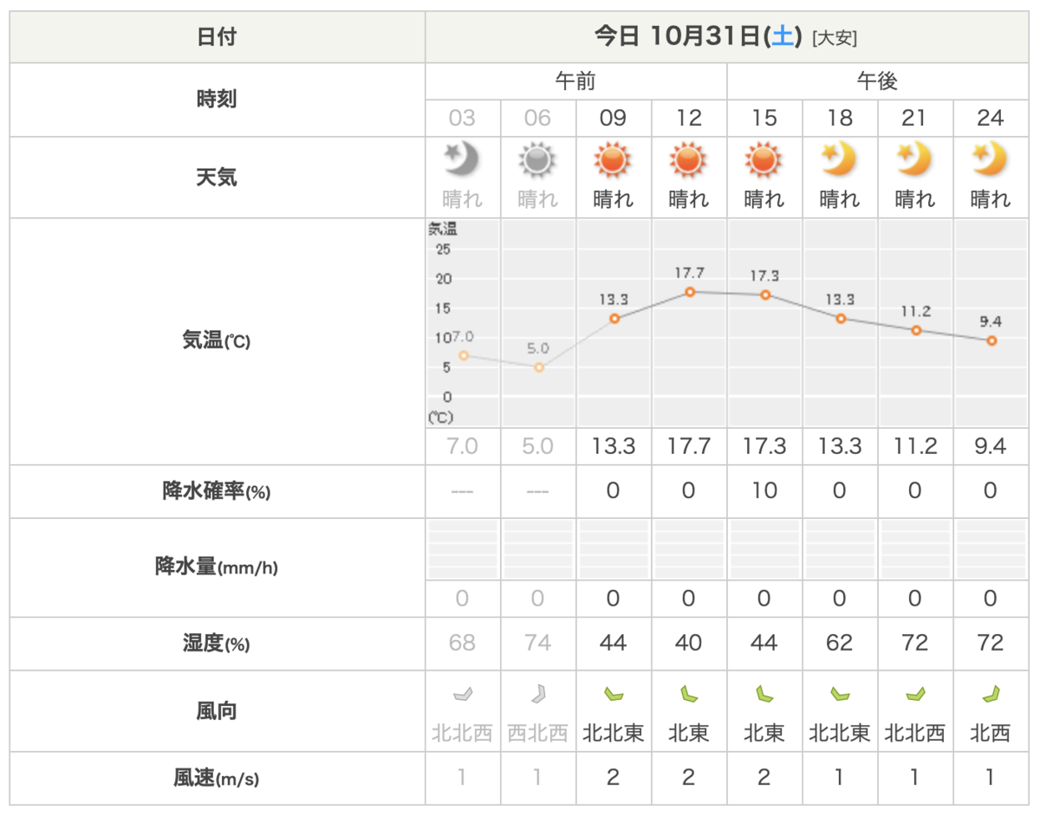Click the 湿度(%) row label
The height and width of the screenshot is (816, 1040).
pos(217,644)
